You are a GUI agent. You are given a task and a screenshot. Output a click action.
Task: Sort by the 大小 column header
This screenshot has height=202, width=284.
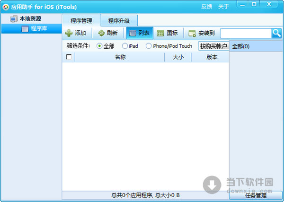(x=178, y=57)
